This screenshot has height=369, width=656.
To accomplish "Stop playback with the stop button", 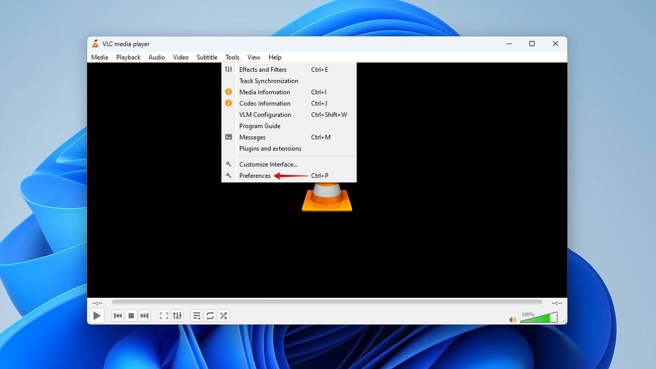I will [x=131, y=316].
